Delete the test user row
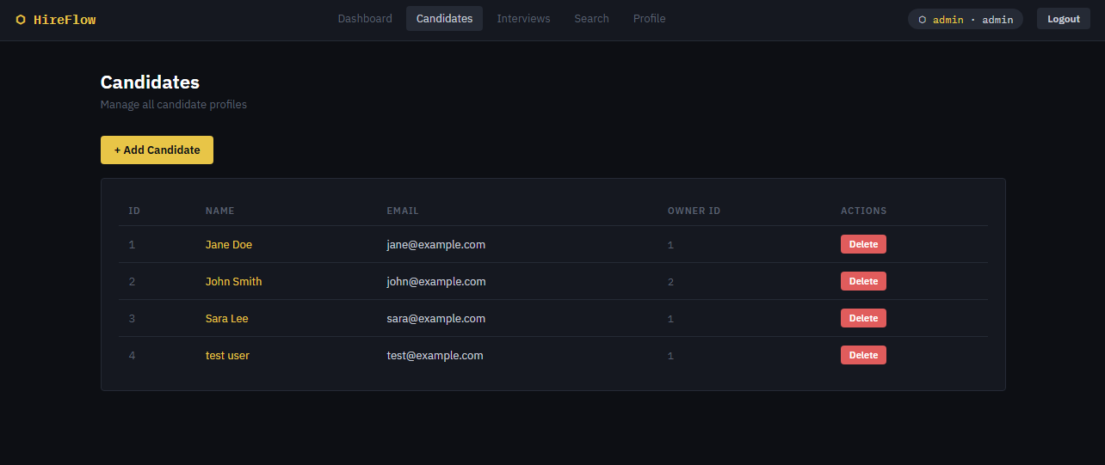Screen dimensions: 1105x465 click(863, 356)
